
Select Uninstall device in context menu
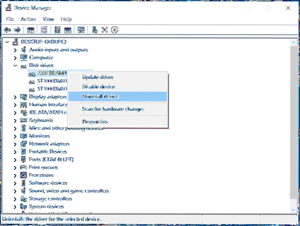tap(117, 96)
